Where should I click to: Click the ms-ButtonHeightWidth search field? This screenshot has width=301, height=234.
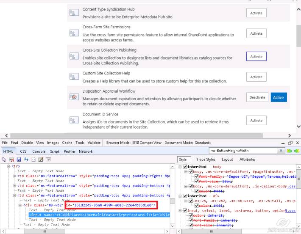[x=243, y=151]
